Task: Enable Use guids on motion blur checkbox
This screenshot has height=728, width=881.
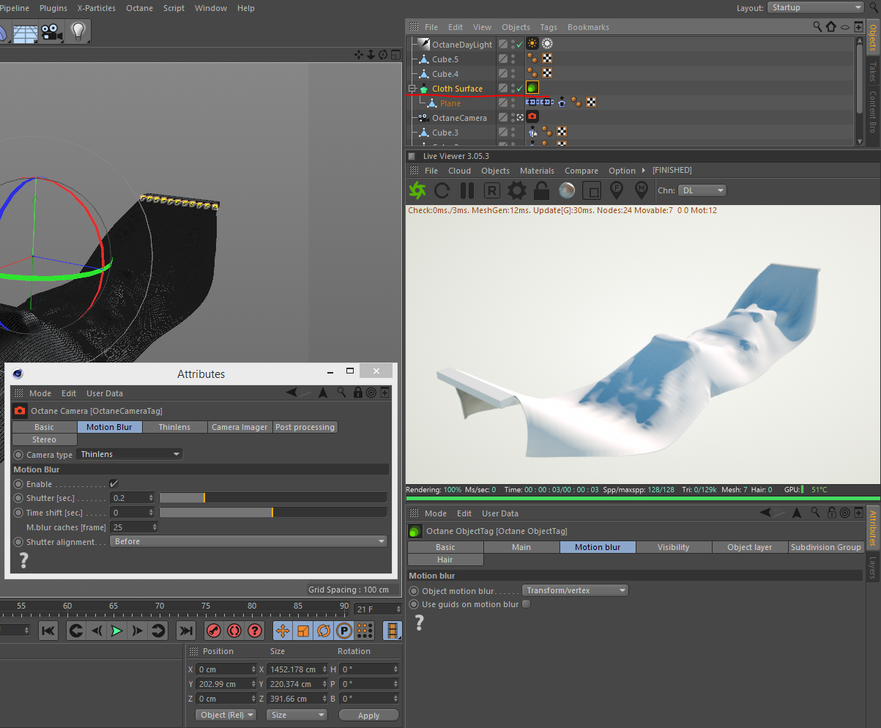Action: (526, 604)
